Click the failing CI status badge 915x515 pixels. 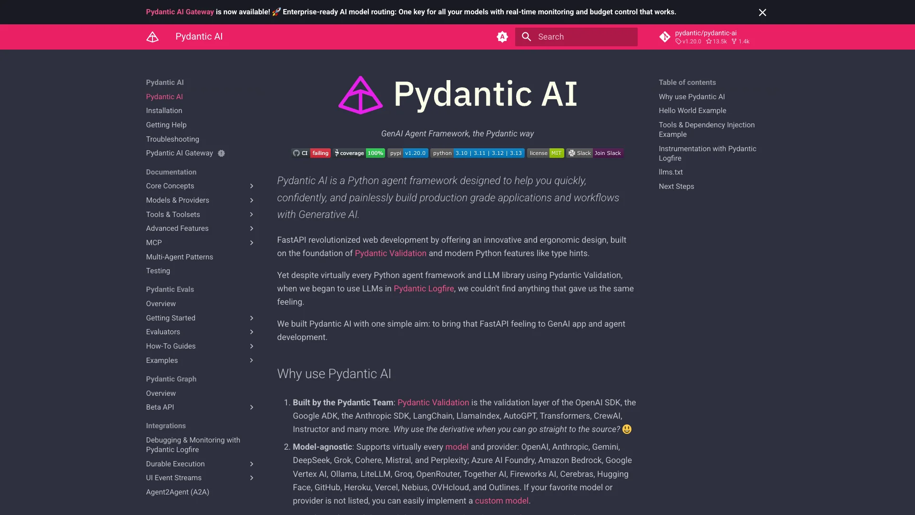pos(320,153)
